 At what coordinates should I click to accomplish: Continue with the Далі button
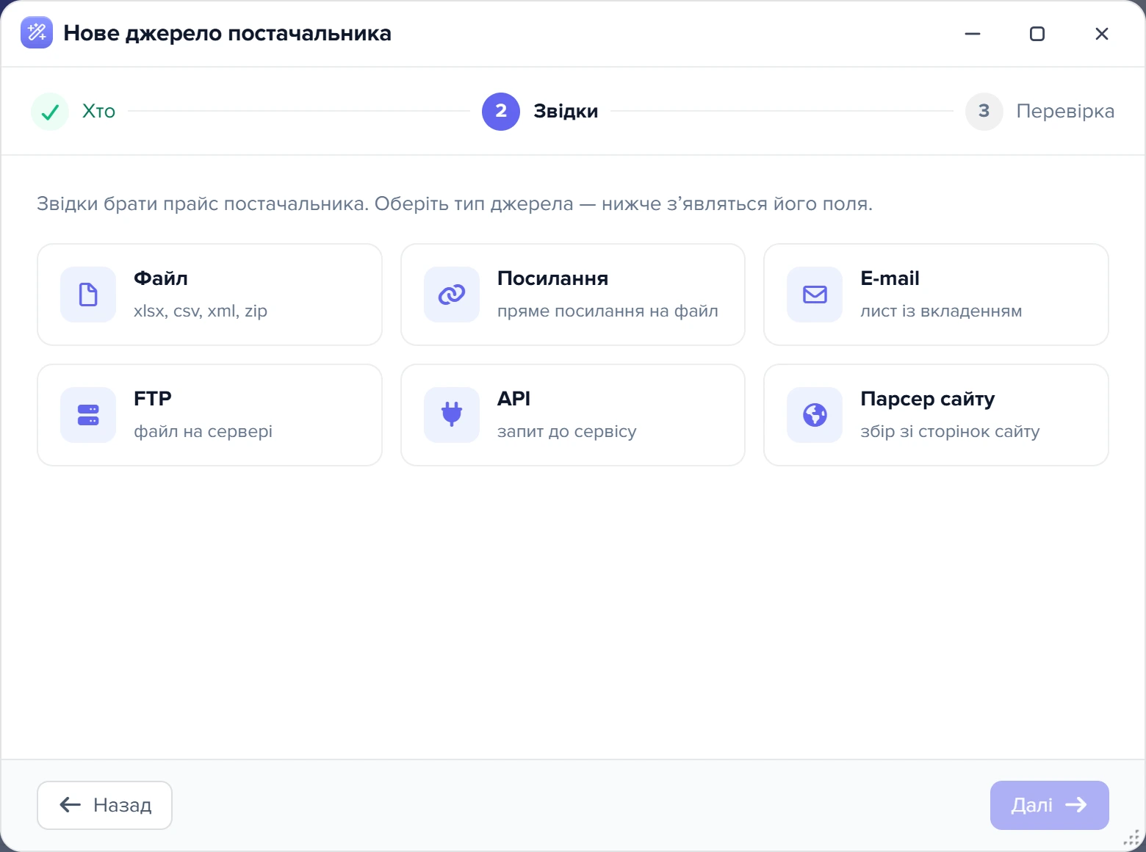tap(1050, 805)
